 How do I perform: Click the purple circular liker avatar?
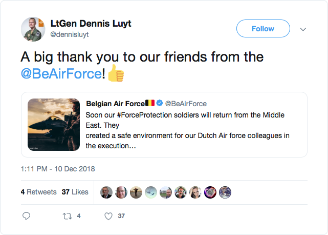[210, 192]
